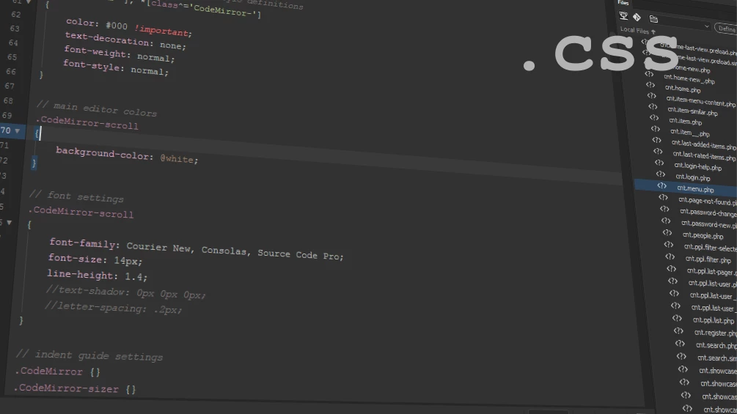Select the cnt.people.php file name
The width and height of the screenshot is (737, 414).
(703, 236)
